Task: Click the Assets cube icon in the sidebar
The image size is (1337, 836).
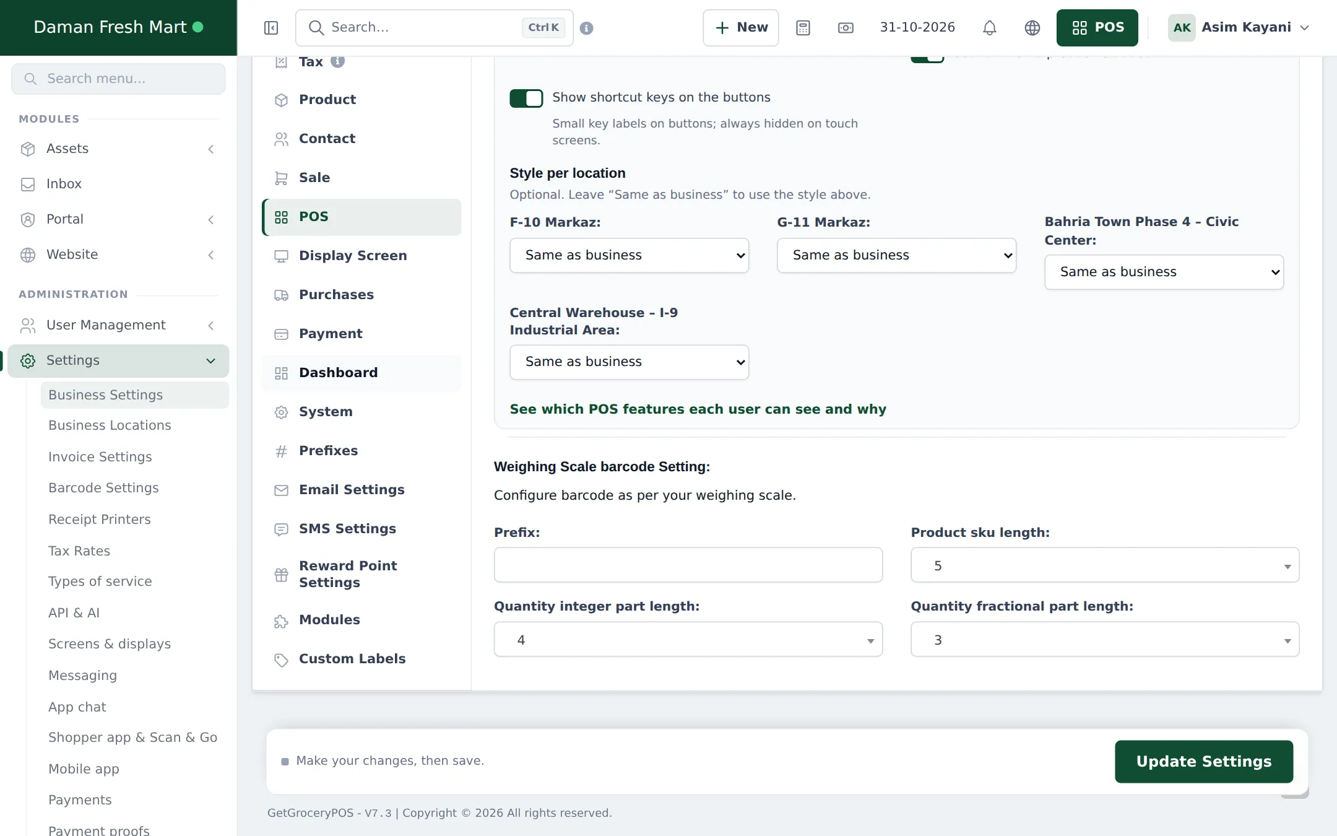Action: [28, 149]
